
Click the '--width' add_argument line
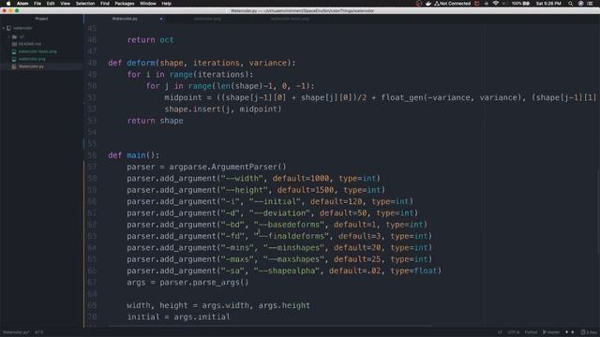254,178
